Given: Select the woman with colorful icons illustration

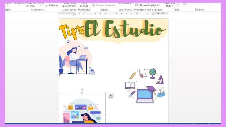Looking at the screenshot, I should 82,110.
